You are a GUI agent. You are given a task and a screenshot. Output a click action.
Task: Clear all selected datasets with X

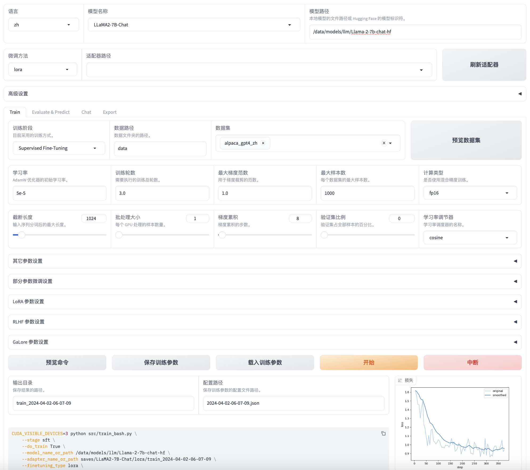click(384, 143)
